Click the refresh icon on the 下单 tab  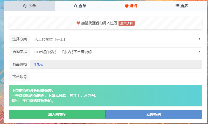pyautogui.click(x=25, y=6)
